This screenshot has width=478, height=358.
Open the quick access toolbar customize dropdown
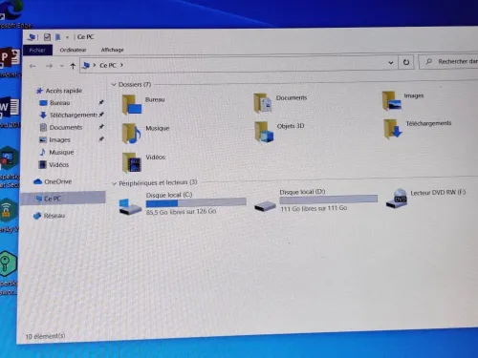pos(67,37)
